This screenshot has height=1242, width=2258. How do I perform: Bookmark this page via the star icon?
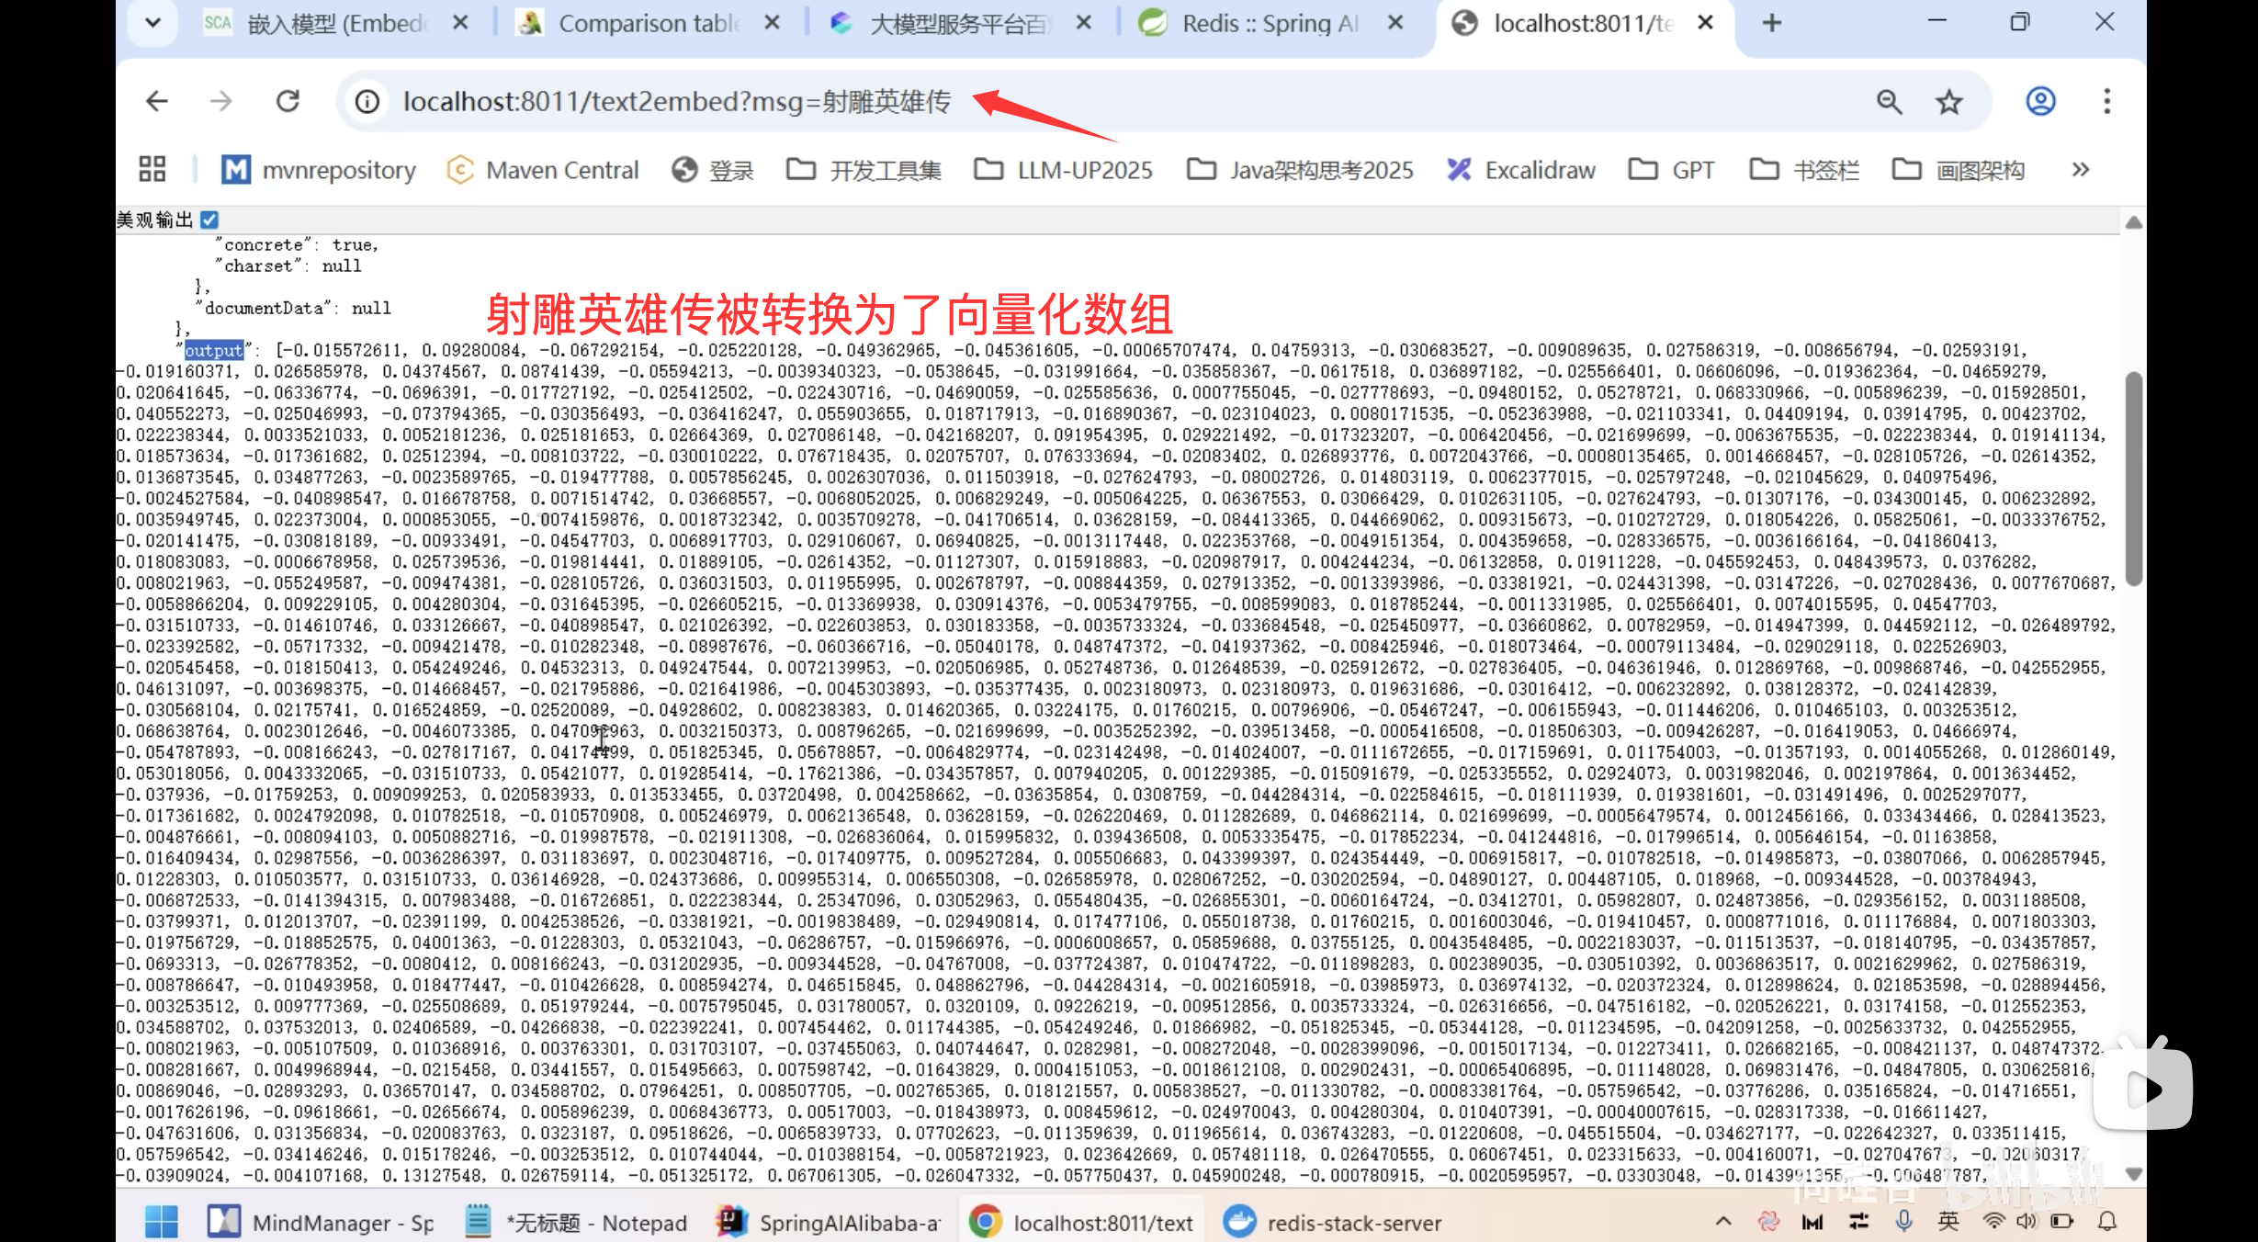[1949, 101]
